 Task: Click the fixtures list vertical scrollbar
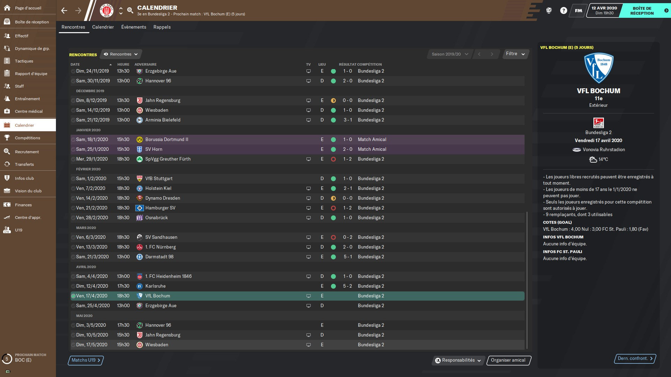point(527,279)
